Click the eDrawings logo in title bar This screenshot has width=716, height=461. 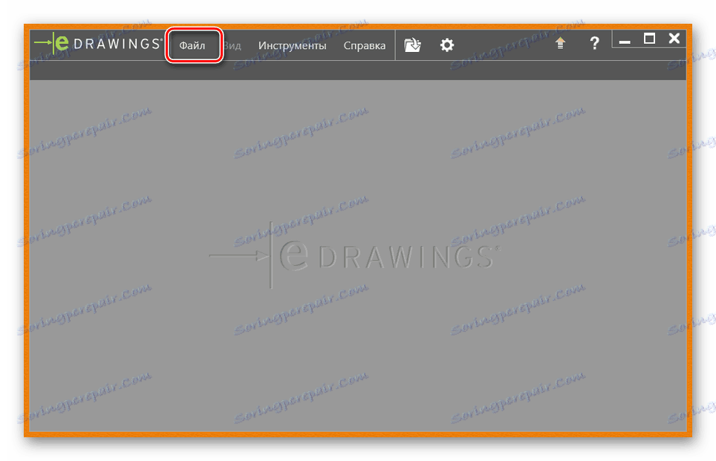pos(98,43)
